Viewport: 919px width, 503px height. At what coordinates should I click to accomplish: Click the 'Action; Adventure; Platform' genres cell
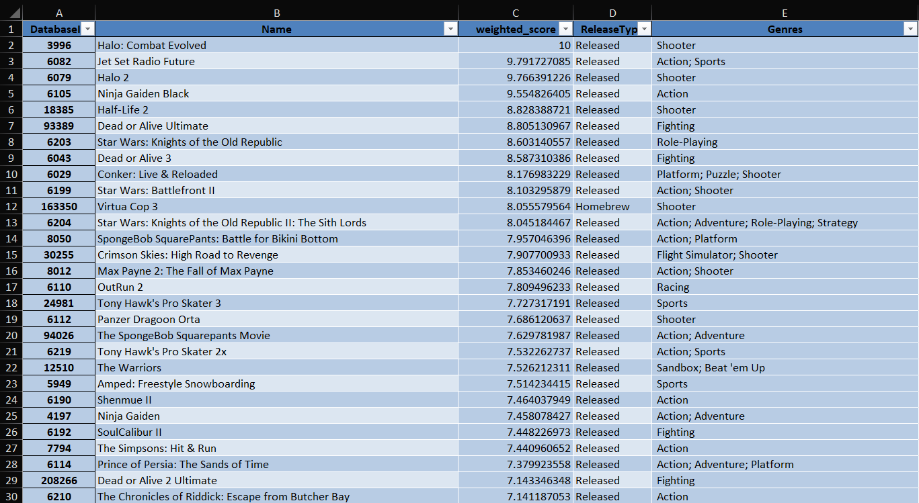[785, 464]
